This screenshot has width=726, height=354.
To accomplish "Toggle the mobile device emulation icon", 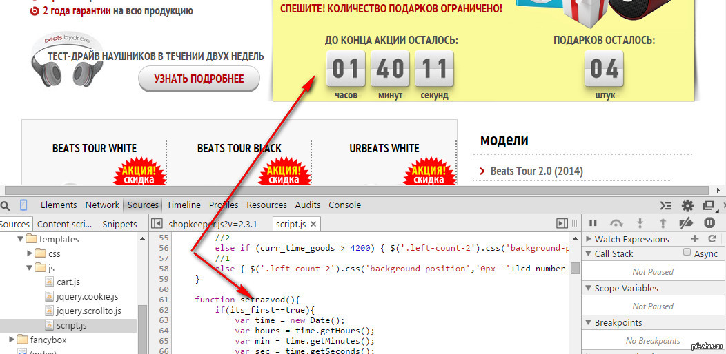I will pos(23,205).
